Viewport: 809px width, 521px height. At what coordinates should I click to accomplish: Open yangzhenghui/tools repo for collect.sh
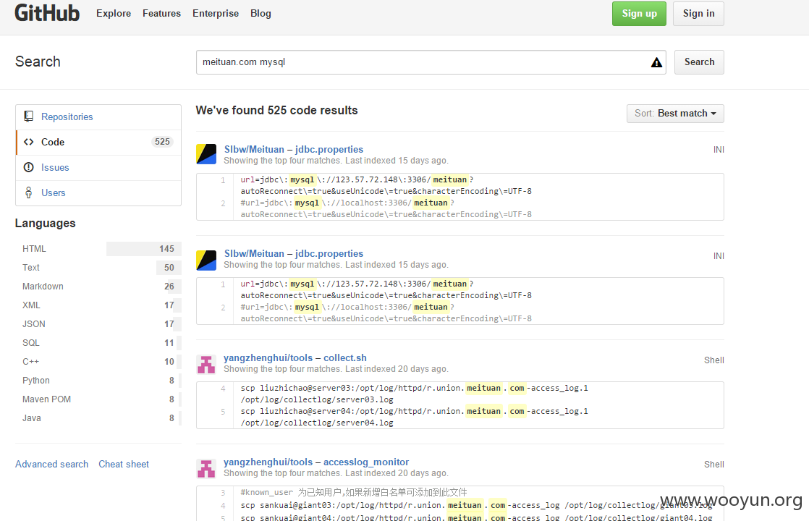268,357
